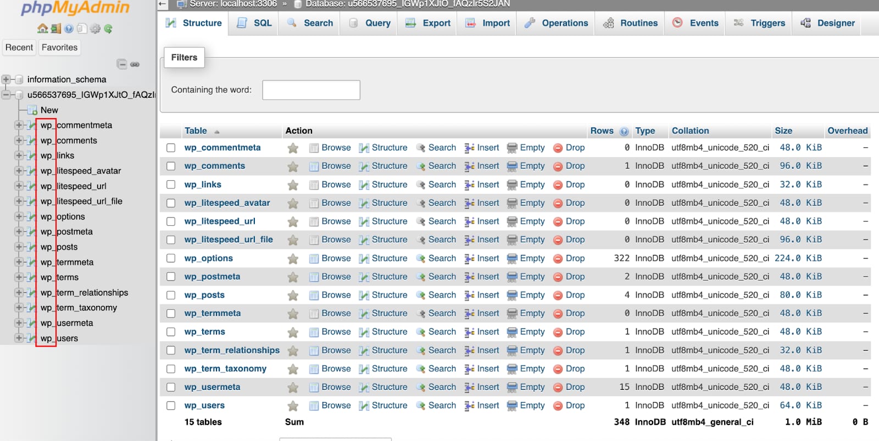The height and width of the screenshot is (441, 879).
Task: Click the green reload navigation icon
Action: (x=108, y=29)
